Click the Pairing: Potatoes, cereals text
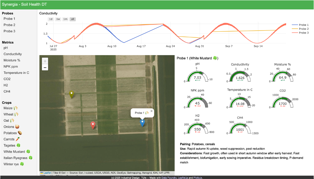 [197, 144]
